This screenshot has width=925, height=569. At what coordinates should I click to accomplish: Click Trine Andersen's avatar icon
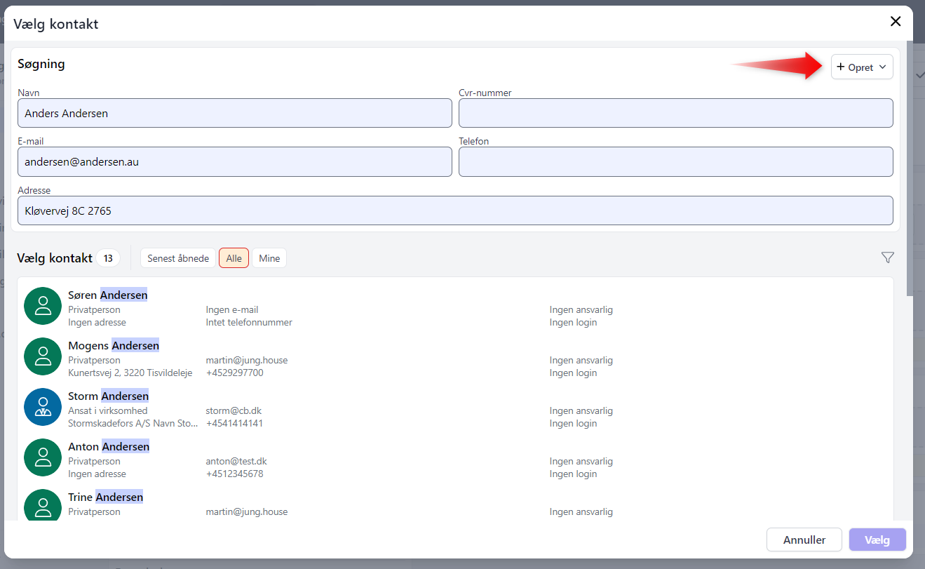click(x=43, y=507)
